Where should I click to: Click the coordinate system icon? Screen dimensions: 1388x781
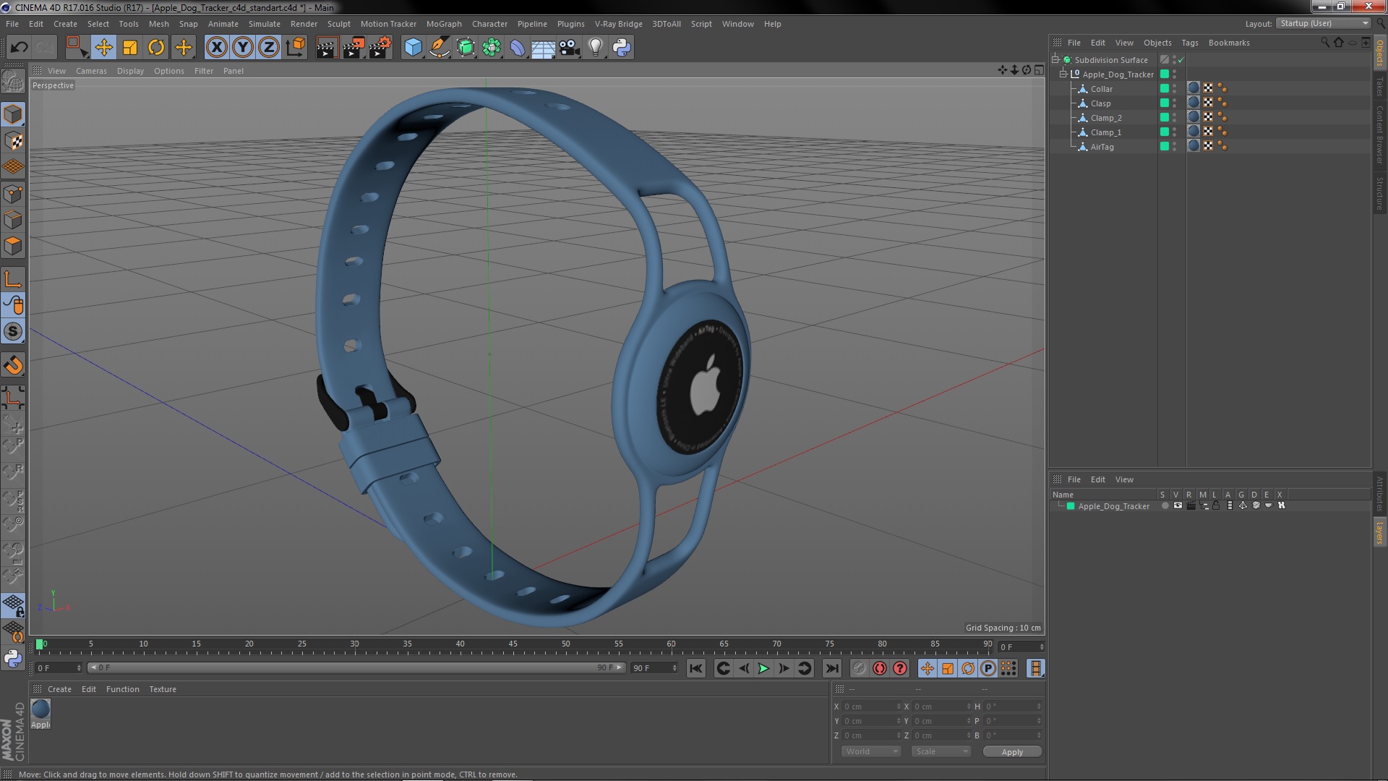click(295, 48)
